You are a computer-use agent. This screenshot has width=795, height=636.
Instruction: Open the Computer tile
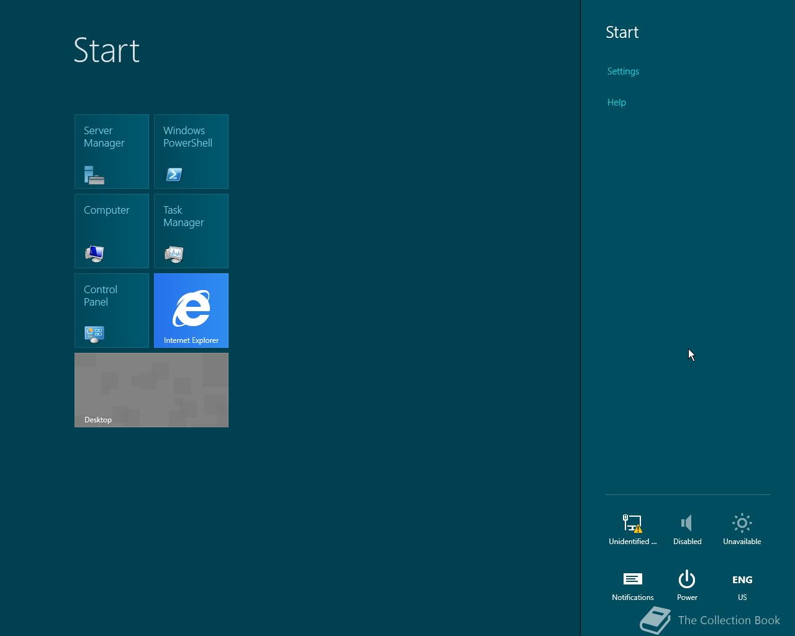(x=112, y=231)
